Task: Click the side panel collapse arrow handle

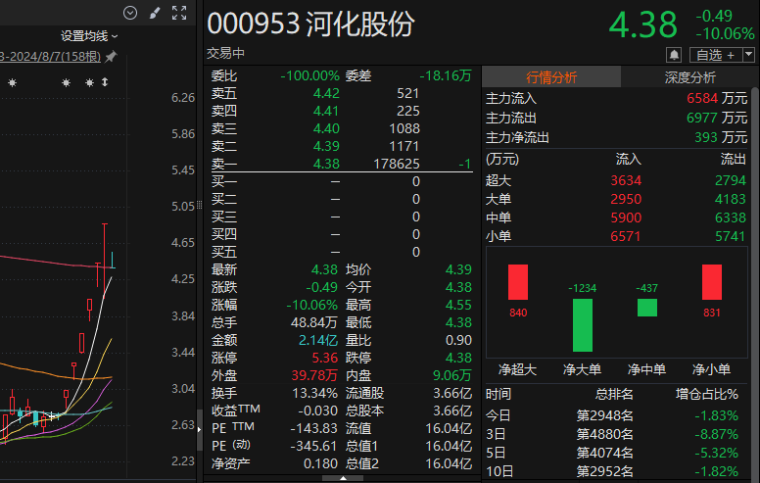Action: (199, 429)
